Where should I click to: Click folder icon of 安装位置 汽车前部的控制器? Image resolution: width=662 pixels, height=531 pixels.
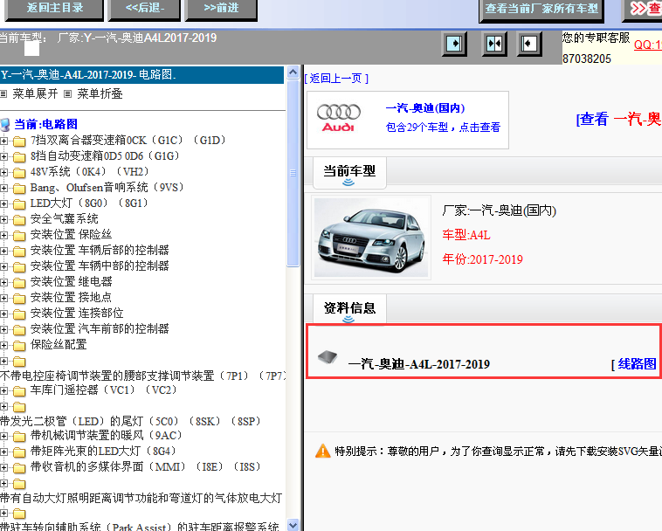(x=19, y=329)
